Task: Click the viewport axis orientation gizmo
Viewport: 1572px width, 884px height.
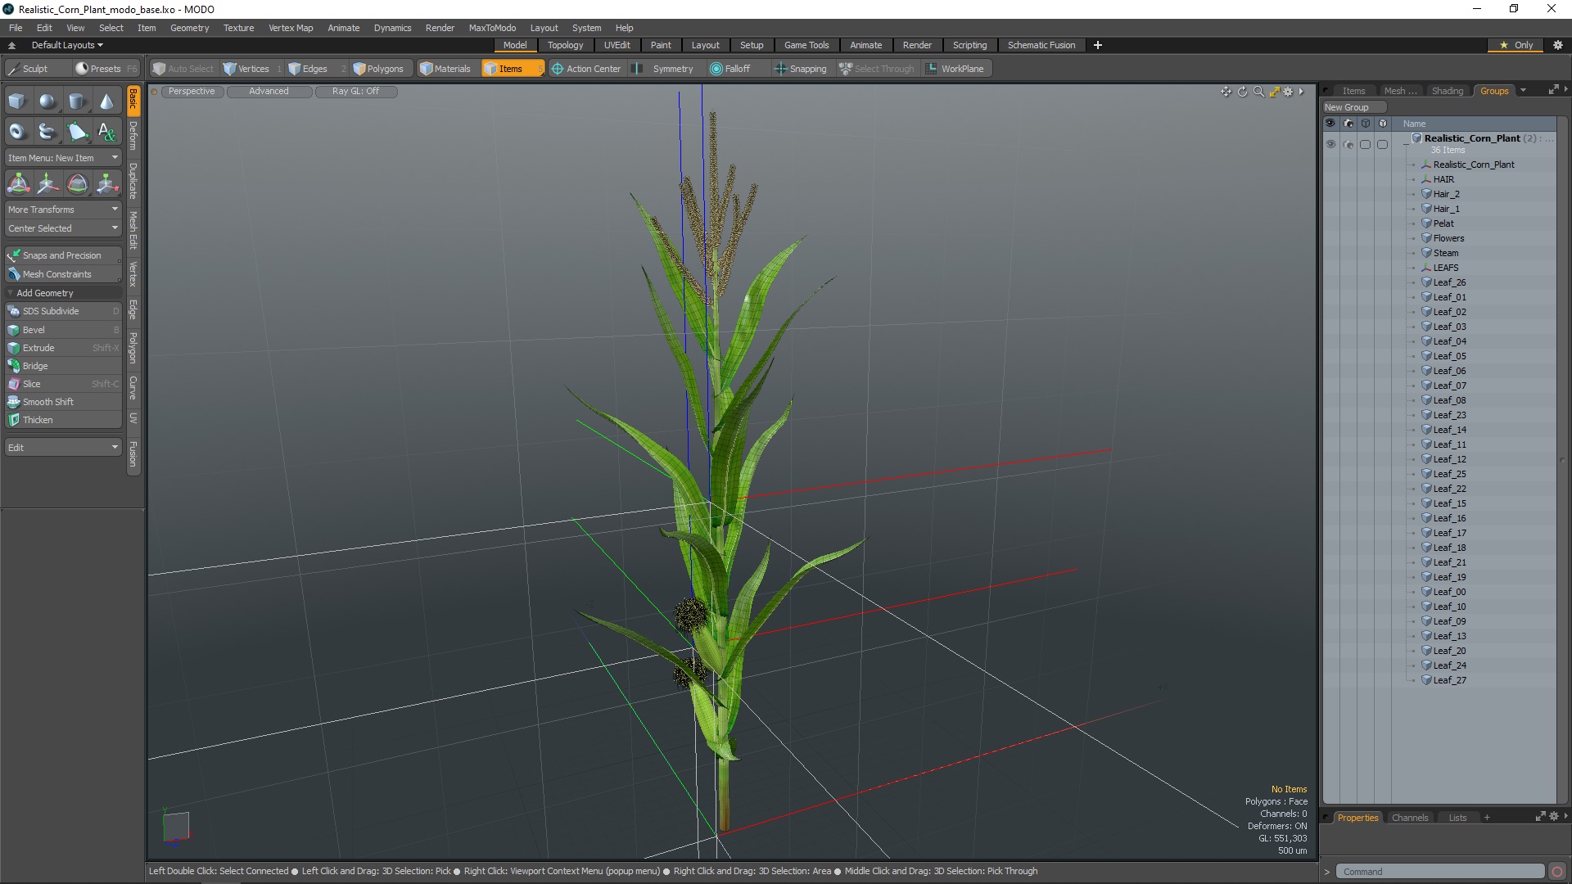Action: point(175,826)
